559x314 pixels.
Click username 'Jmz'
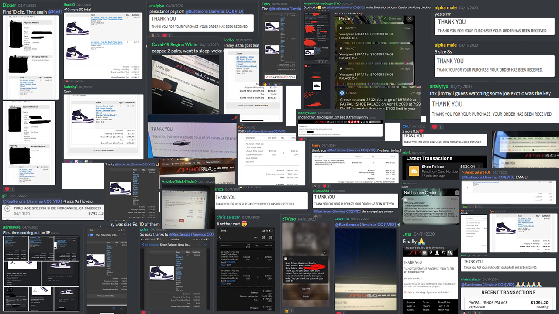pos(407,234)
